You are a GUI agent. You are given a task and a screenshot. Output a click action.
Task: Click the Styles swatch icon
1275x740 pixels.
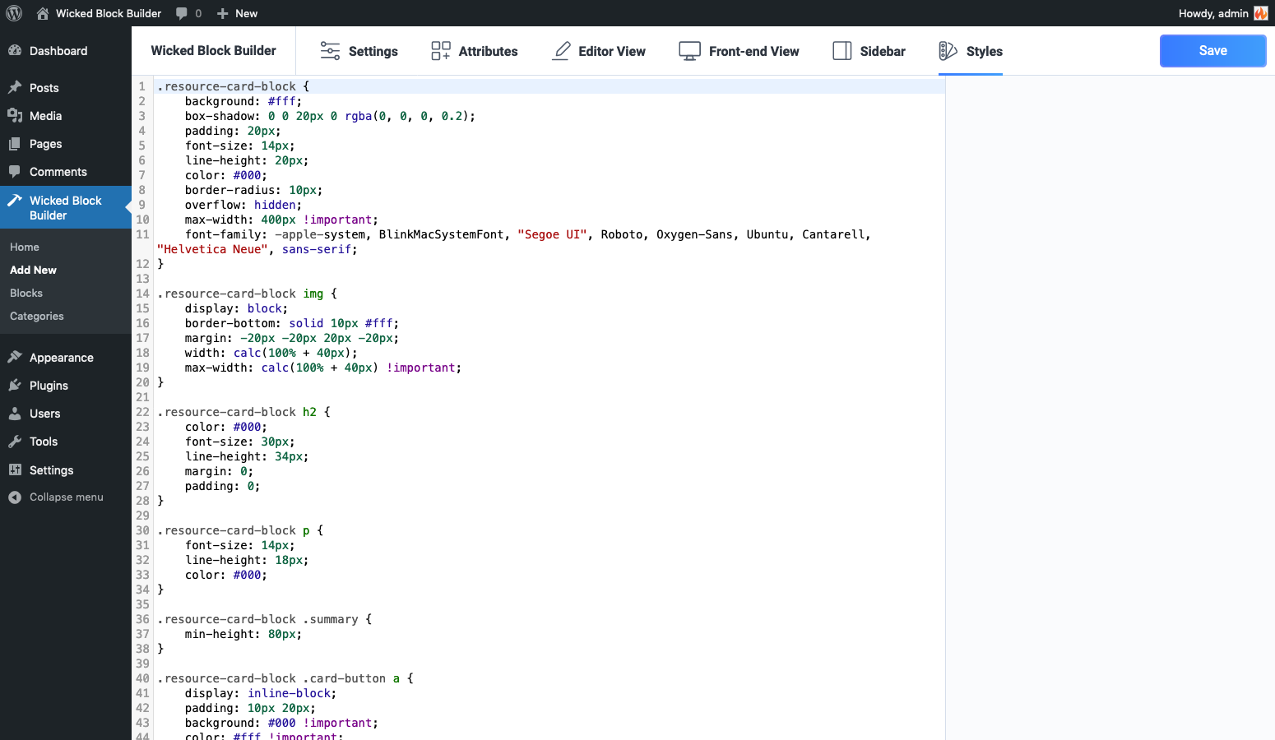948,51
